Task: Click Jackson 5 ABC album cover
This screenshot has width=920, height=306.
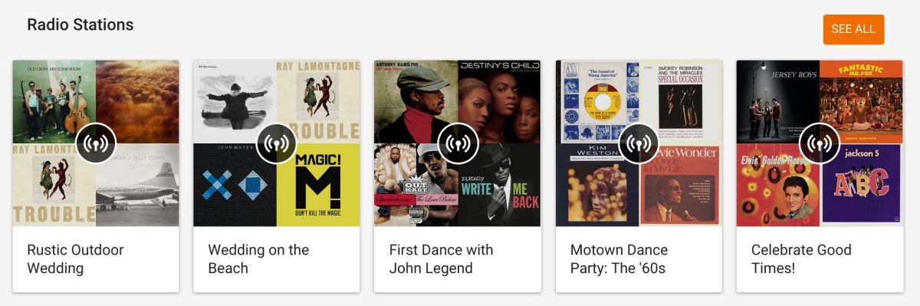Action: click(862, 185)
